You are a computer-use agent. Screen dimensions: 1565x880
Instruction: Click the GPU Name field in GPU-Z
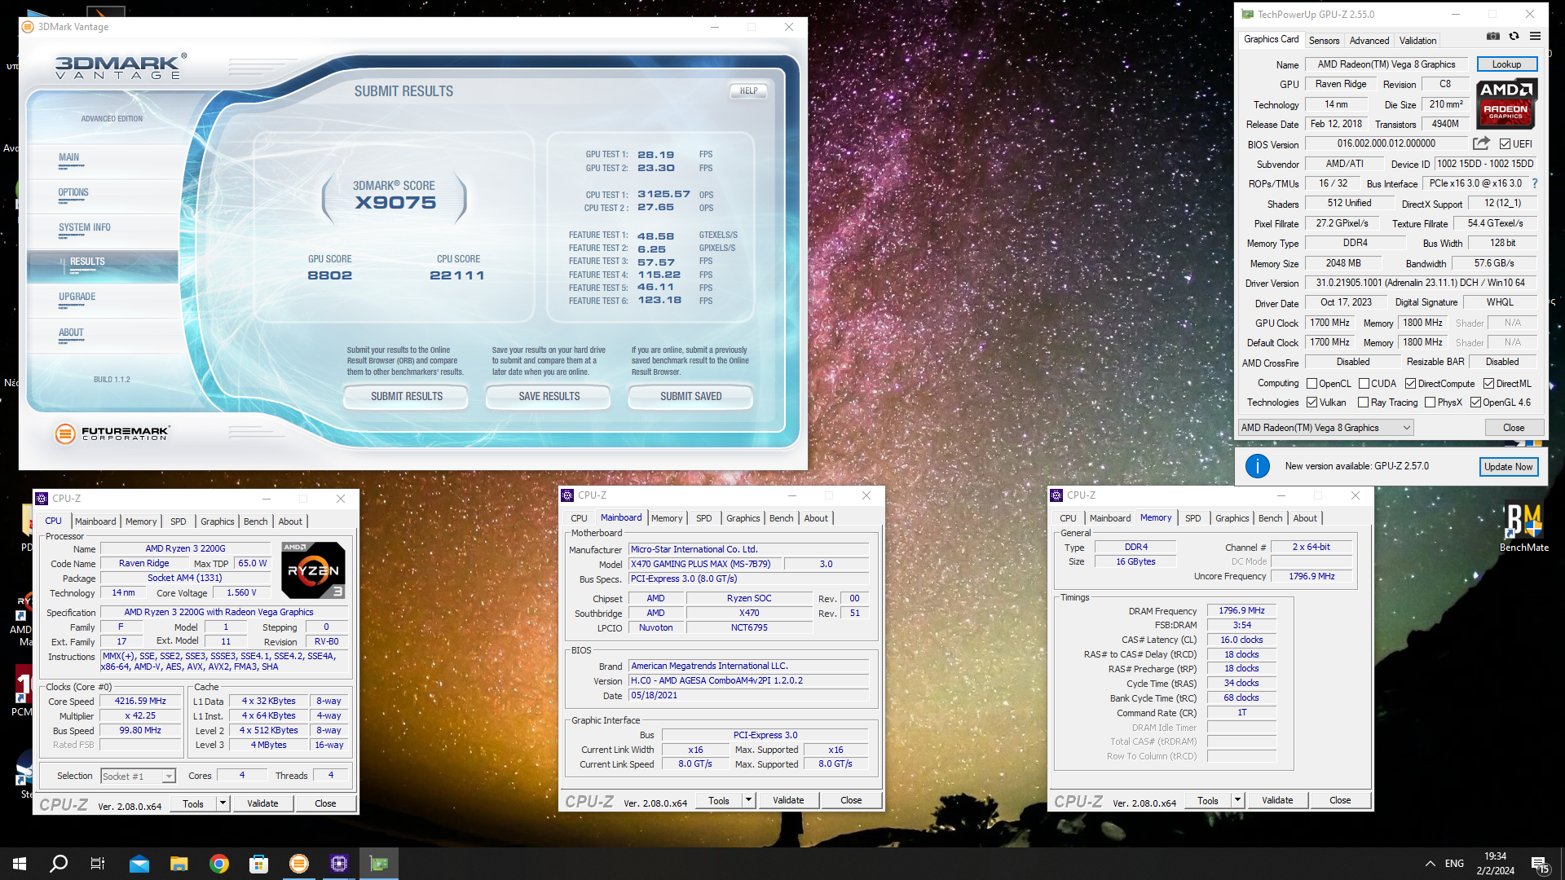click(1386, 64)
